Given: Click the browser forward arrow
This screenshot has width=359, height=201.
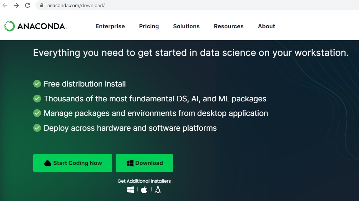Looking at the screenshot, I should [x=16, y=5].
